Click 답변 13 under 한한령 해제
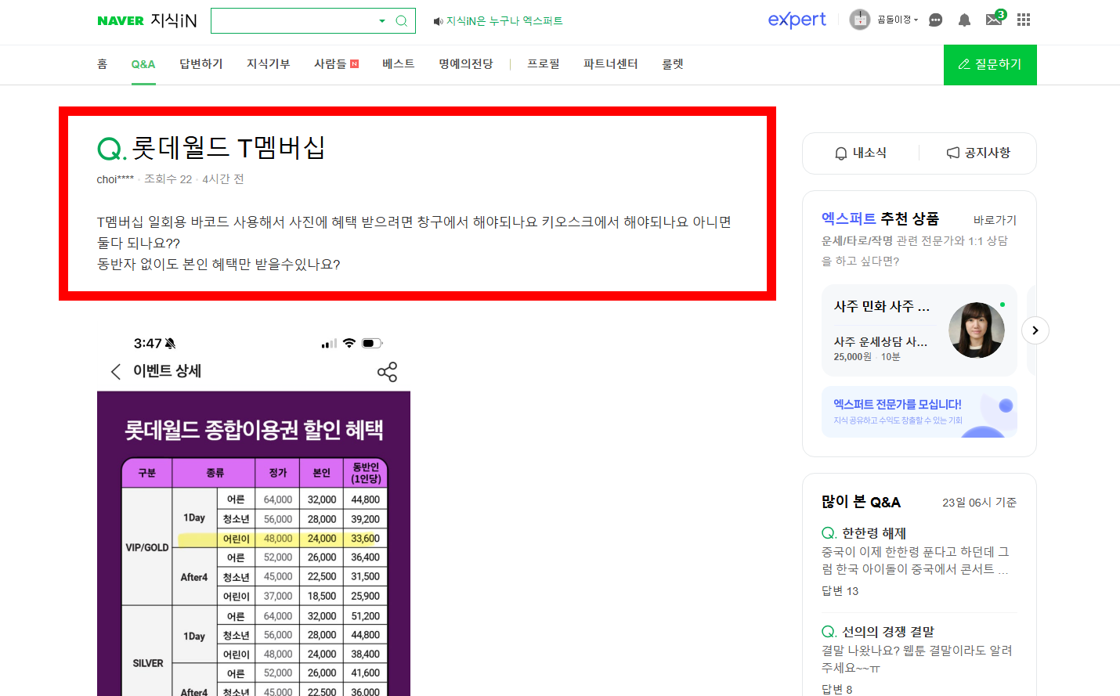 pos(840,591)
